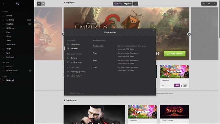Toggle Launch with GOG Galaxy for Origin
Screen dimensions: 220x124
pyautogui.click(x=115, y=56)
